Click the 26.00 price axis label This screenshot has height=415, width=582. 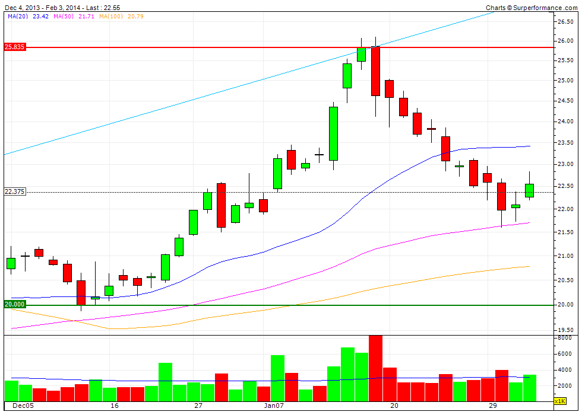pos(565,41)
